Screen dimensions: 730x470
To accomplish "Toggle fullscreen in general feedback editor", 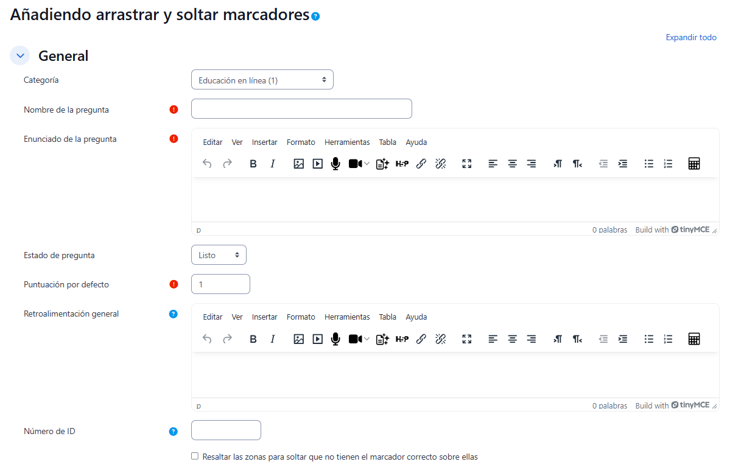I will [467, 339].
